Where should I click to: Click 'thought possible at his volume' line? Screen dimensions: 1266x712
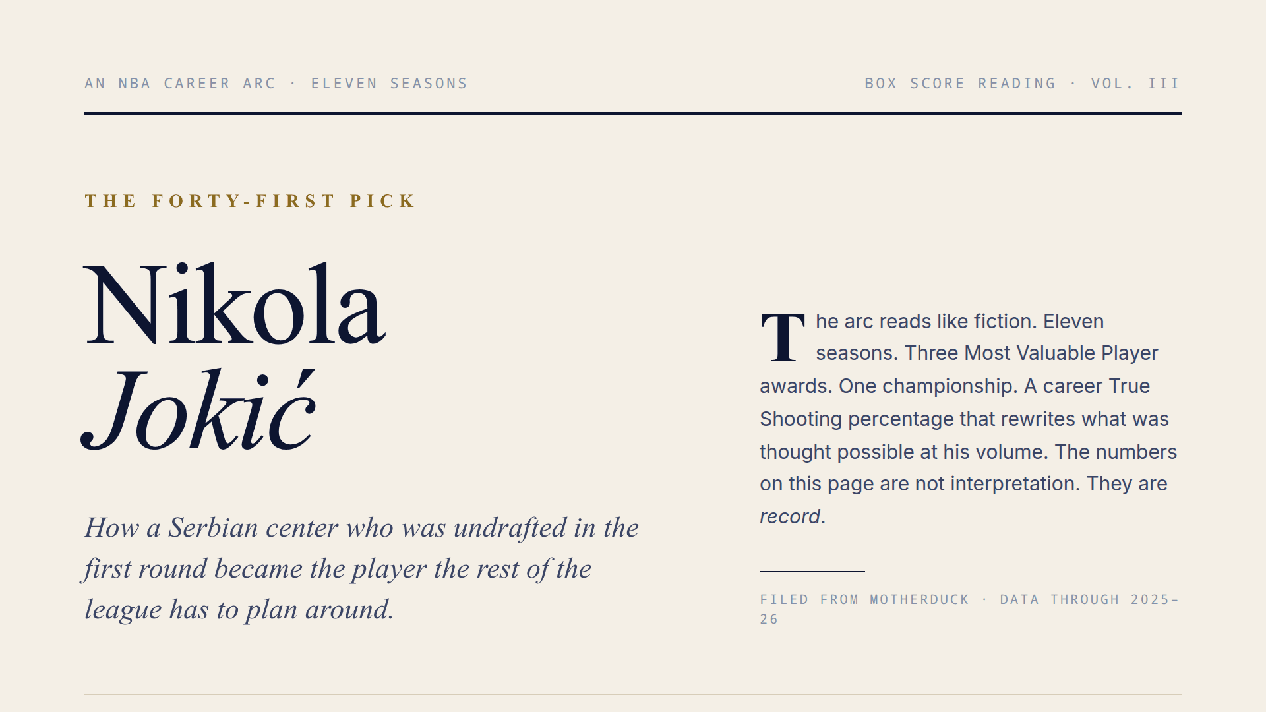pyautogui.click(x=904, y=452)
